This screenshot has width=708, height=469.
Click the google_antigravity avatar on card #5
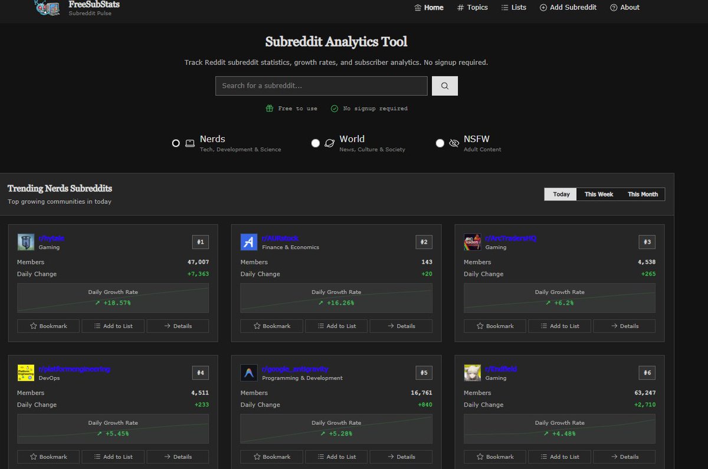249,373
